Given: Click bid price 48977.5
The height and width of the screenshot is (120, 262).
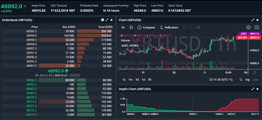Looking at the screenshot, I should [31, 106].
